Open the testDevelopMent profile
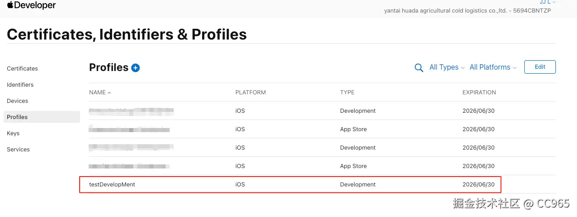577x217 pixels. (112, 185)
